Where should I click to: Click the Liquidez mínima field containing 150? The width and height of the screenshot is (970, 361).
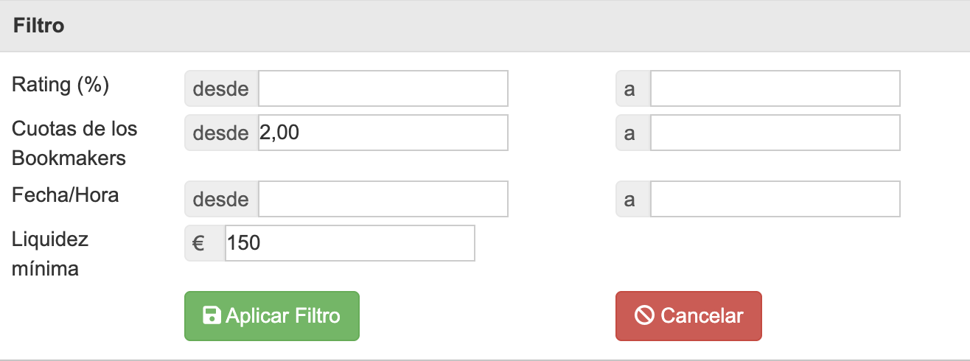349,243
